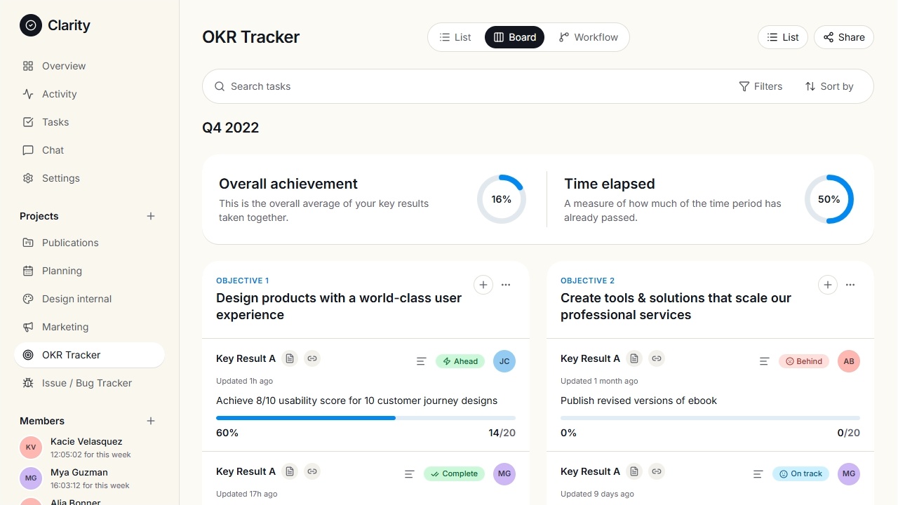
Task: Click the AB assignee avatar
Action: click(849, 361)
